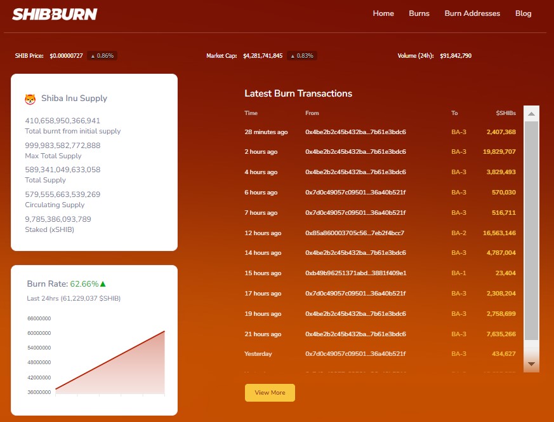Go to the Burns page

click(x=419, y=13)
